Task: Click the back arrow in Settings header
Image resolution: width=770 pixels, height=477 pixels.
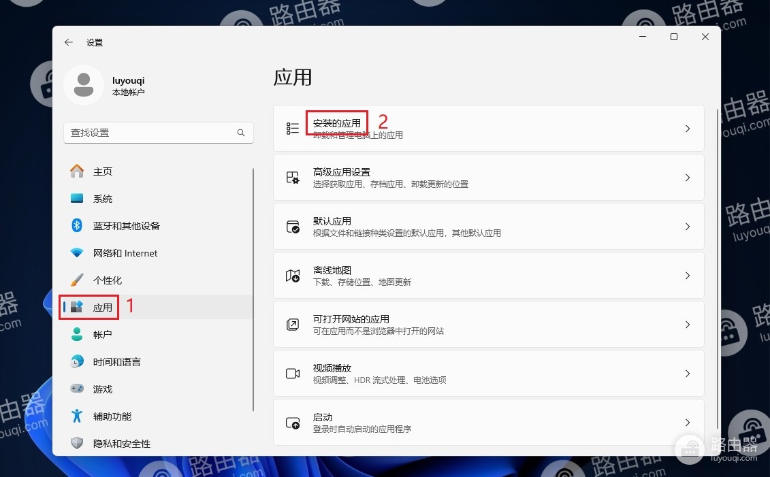Action: (69, 42)
